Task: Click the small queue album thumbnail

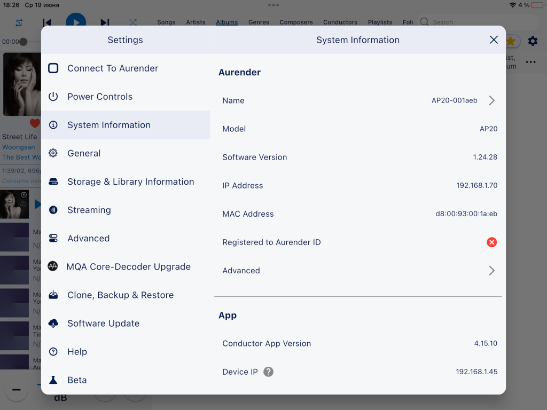Action: pos(14,204)
